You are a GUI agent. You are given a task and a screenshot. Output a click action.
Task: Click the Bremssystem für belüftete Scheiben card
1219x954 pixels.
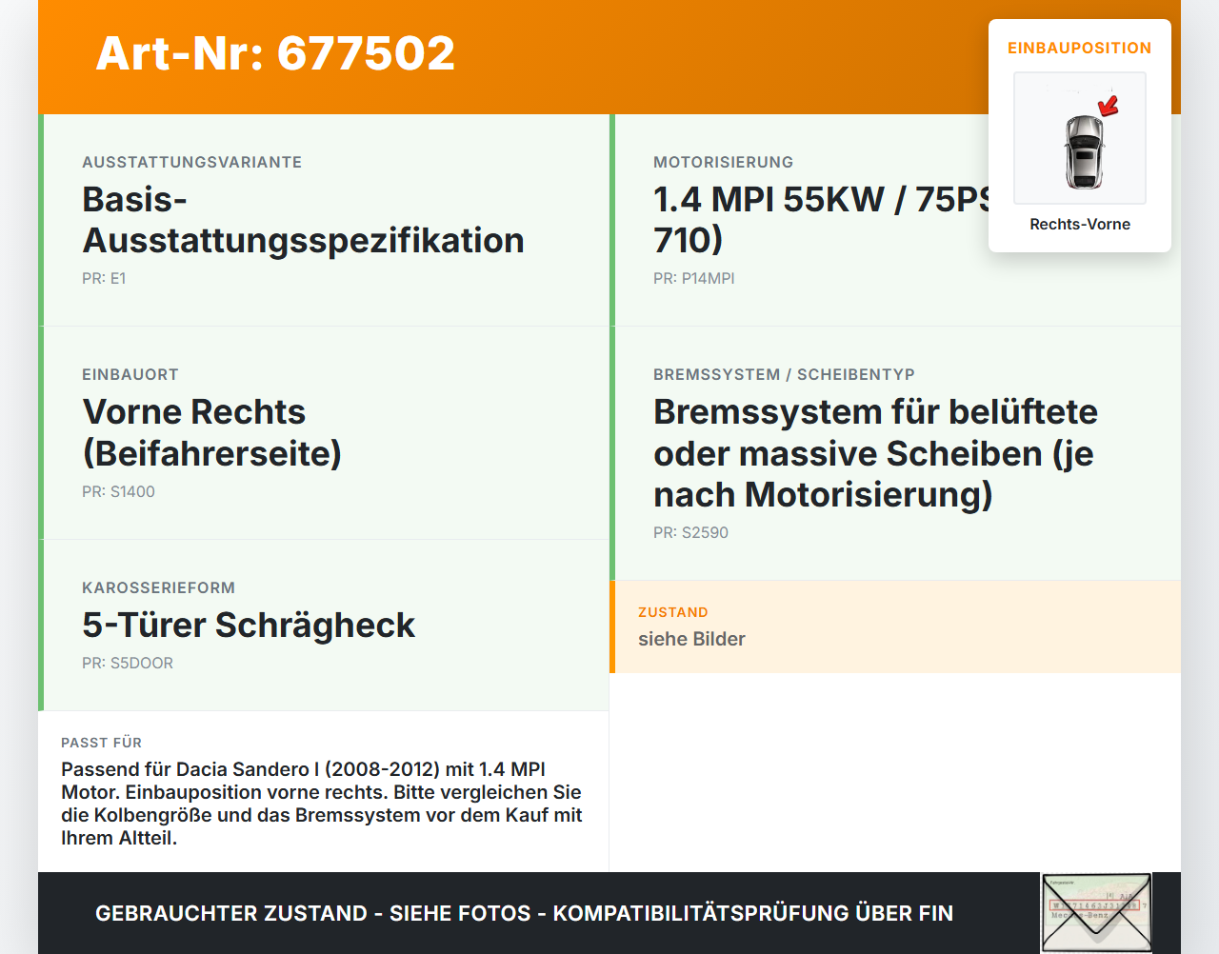click(895, 453)
